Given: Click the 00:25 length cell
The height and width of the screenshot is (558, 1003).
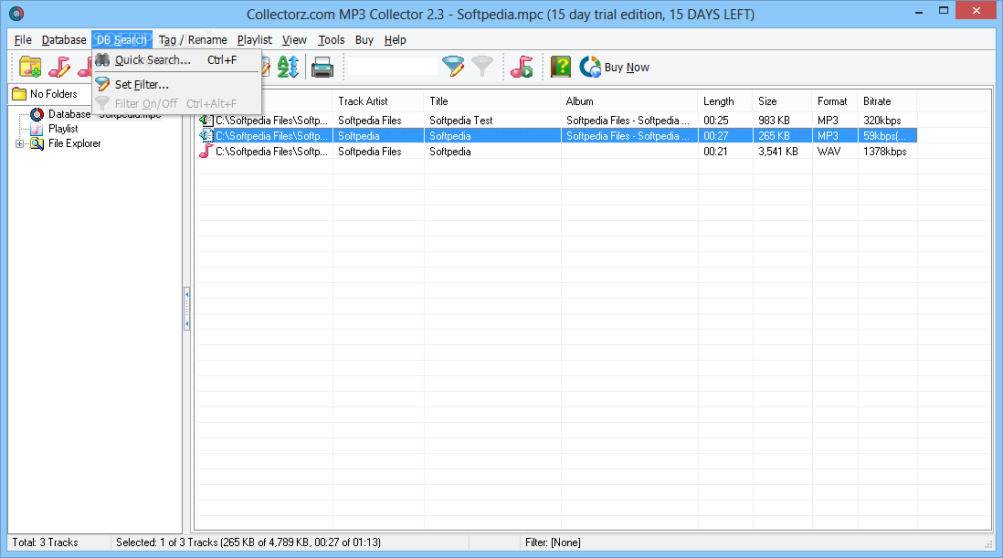Looking at the screenshot, I should (716, 121).
